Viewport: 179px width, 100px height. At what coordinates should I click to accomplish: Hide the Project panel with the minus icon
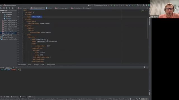coord(15,8)
